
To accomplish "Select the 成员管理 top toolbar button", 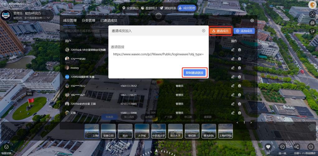I will click(x=187, y=8).
